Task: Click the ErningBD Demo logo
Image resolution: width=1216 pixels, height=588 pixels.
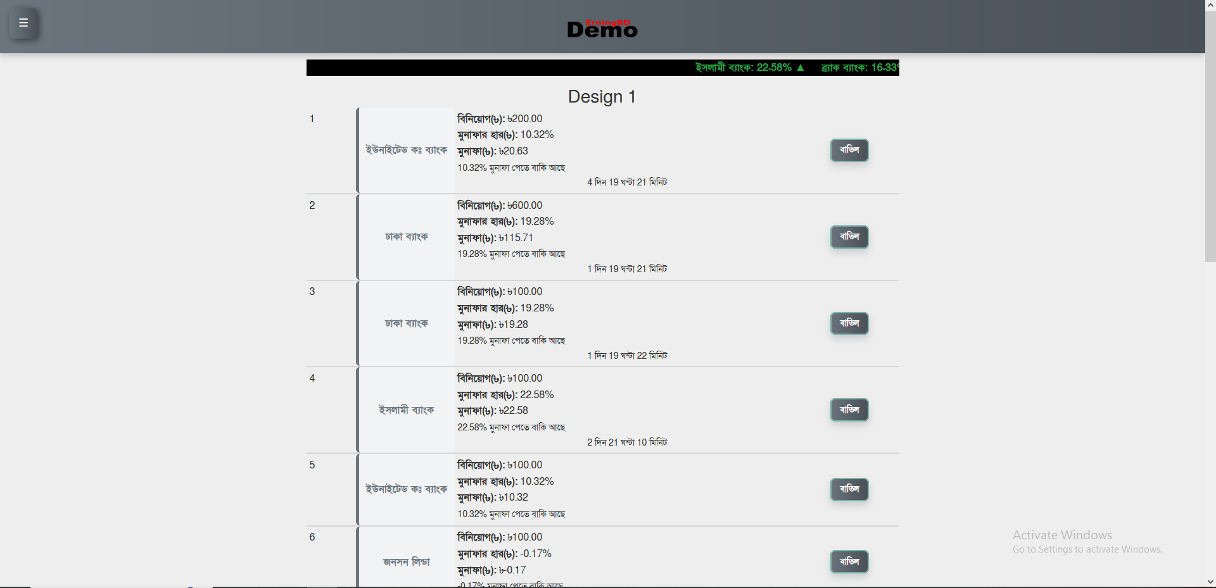Action: coord(602,28)
